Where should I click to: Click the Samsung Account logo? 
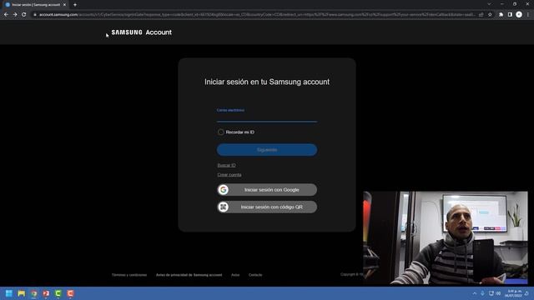pyautogui.click(x=141, y=32)
